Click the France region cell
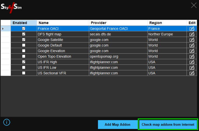This screenshot has height=131, width=199. 167,29
